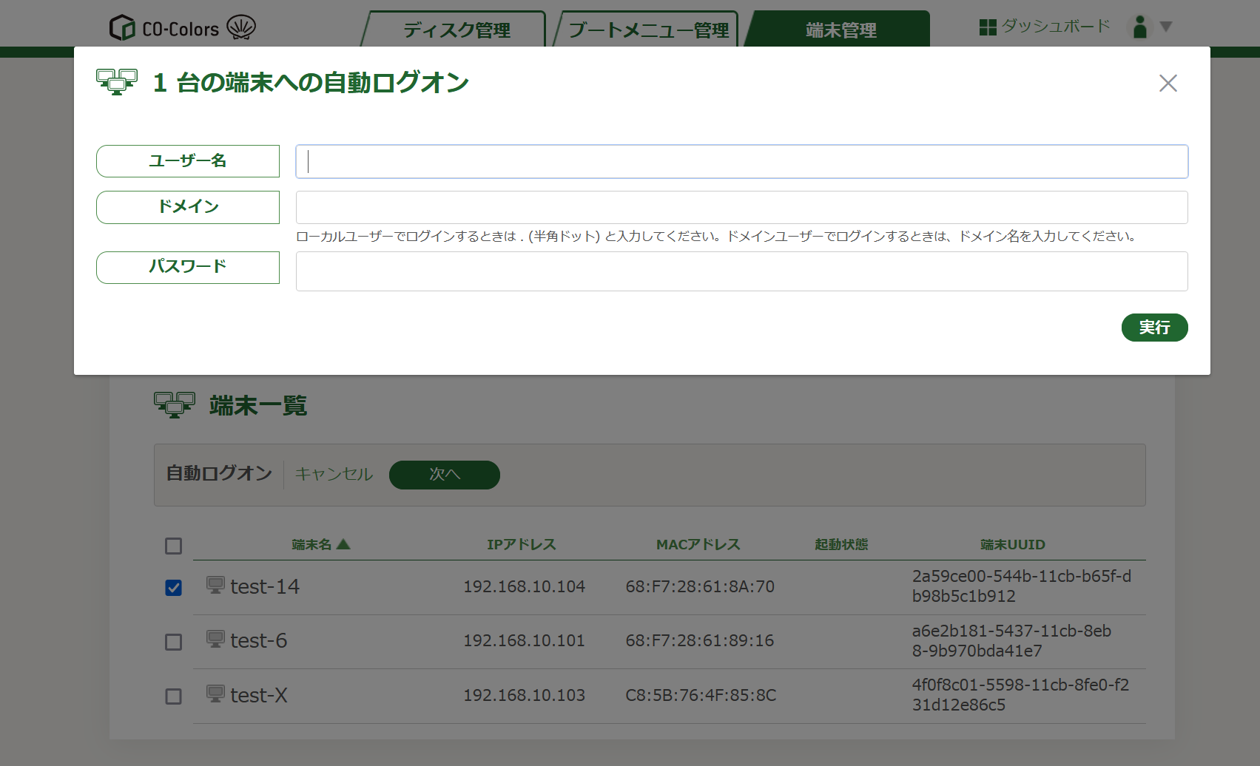Expand the user account dropdown arrow
Viewport: 1260px width, 766px height.
[x=1166, y=27]
